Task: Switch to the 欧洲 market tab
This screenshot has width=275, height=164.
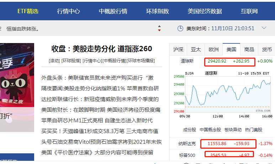Action: tap(213, 49)
